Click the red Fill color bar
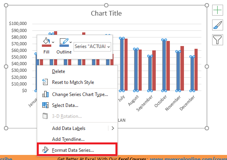Screen dimensions: 227x160 click(47, 46)
